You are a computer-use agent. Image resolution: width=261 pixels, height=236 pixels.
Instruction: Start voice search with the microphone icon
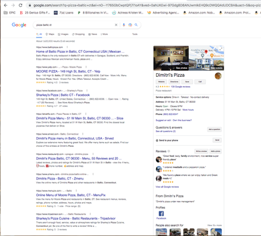[x=123, y=25]
